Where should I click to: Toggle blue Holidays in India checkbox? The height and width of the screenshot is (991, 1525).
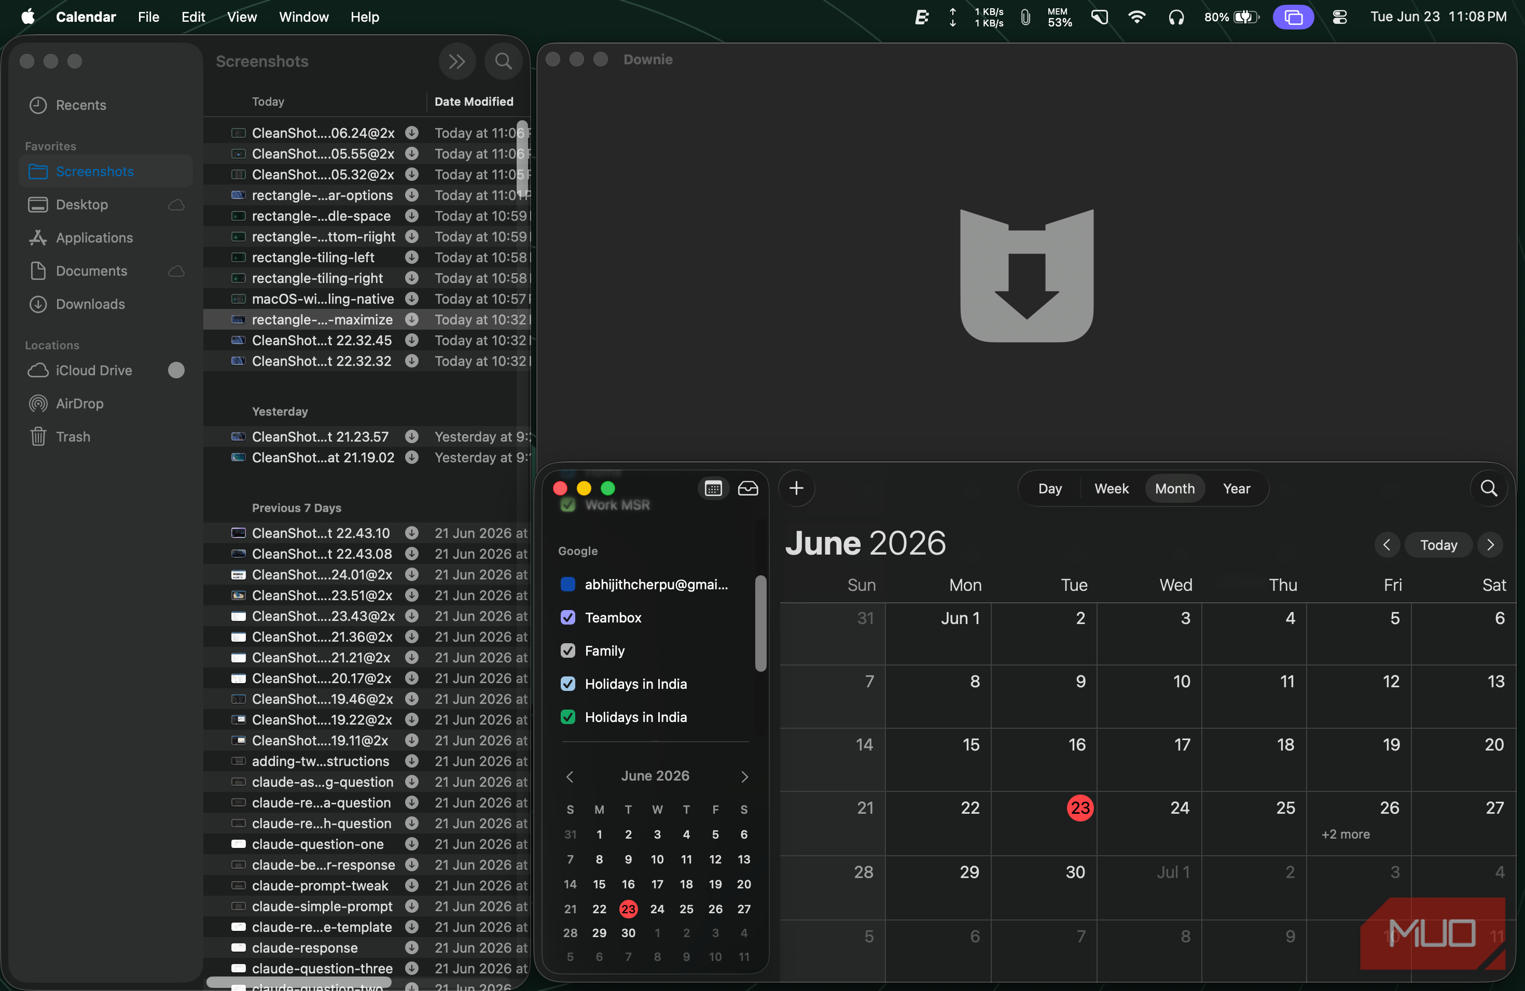click(x=567, y=684)
